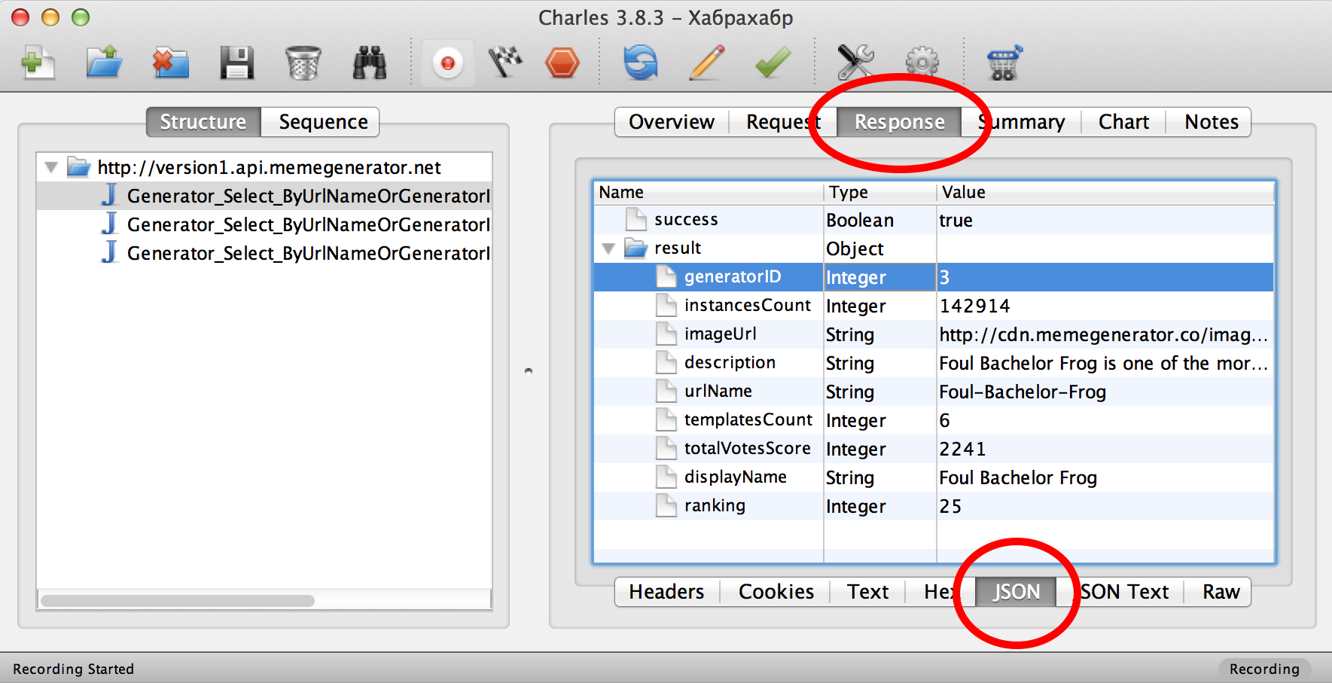Toggle breakpoints with the red hexagon icon
Viewport: 1332px width, 683px height.
562,63
